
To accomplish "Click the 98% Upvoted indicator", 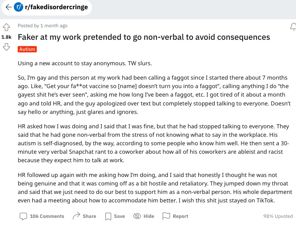I will coord(278,216).
